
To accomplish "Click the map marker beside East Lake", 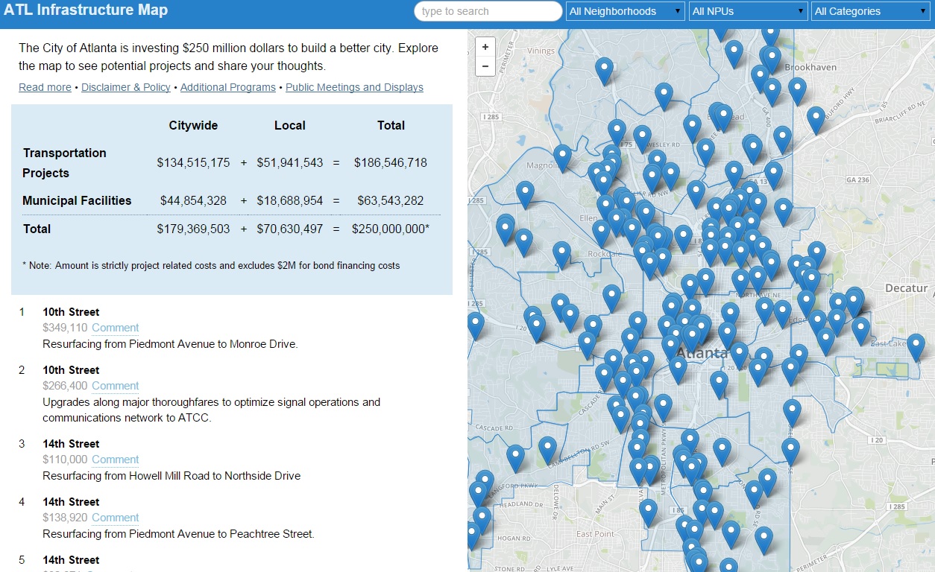I will (x=916, y=345).
